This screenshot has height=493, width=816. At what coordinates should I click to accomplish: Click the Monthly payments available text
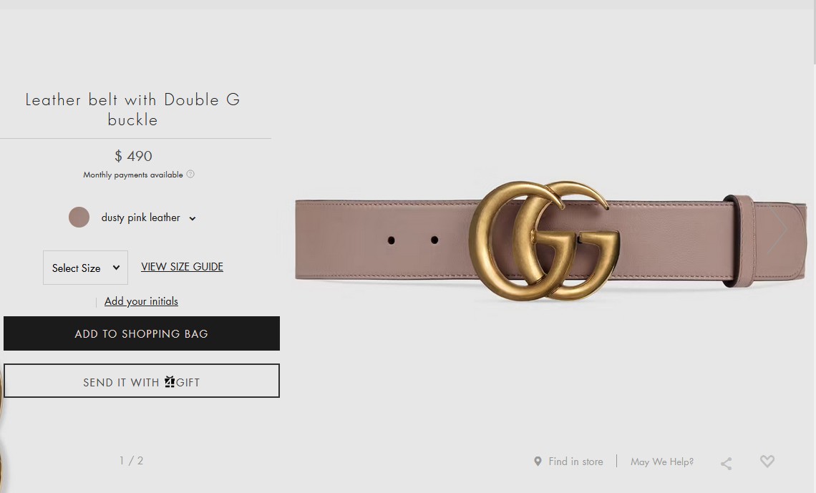click(x=133, y=175)
